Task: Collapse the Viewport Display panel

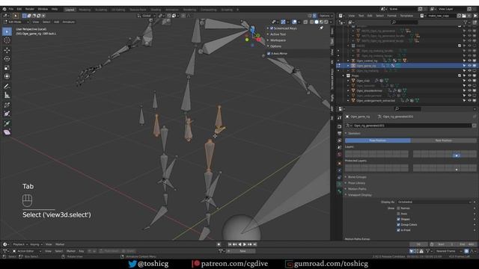Action: [360, 195]
